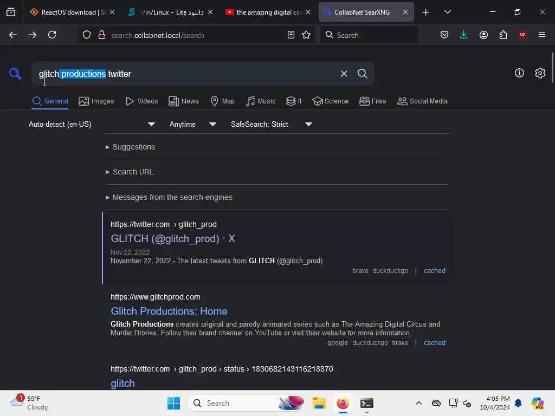Open more options dots for GLITCH X result

click(416, 271)
